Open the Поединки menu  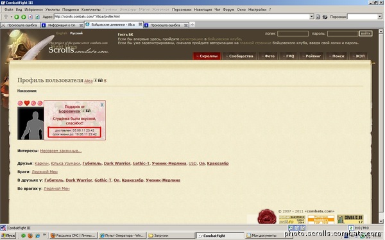(71, 10)
